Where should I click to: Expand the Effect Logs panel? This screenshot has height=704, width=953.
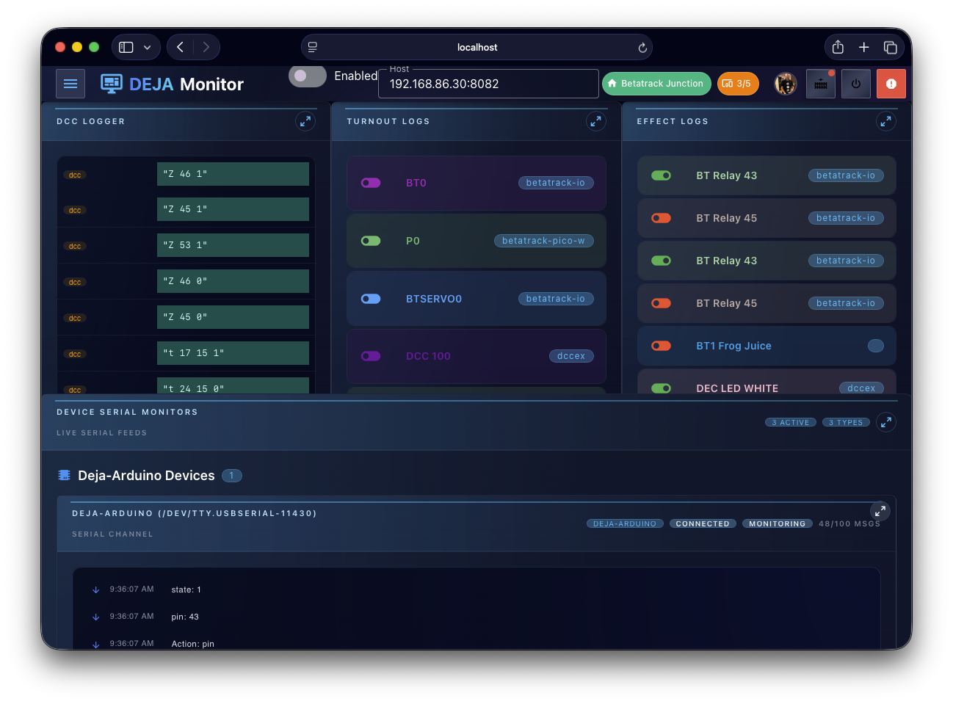[x=886, y=121]
